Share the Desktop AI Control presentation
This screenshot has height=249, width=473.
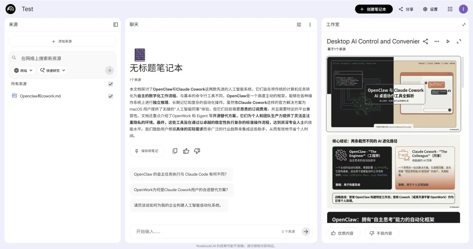(x=425, y=41)
